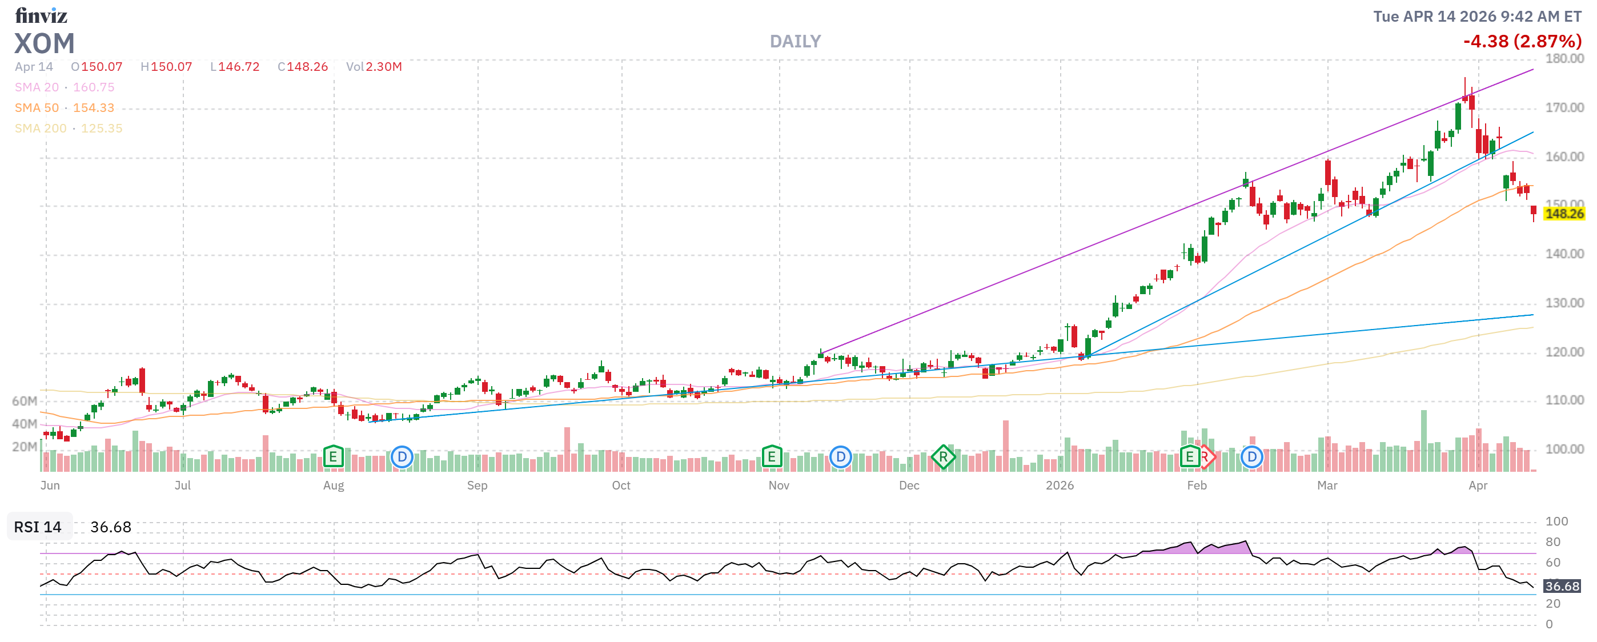Click the red R diamond marker near Feb

1208,458
